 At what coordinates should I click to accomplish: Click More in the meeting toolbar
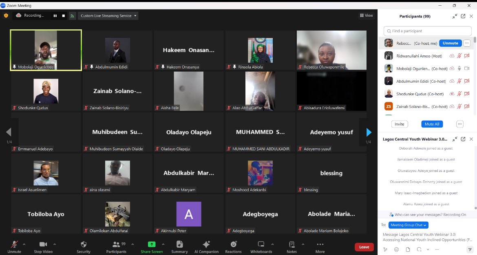pyautogui.click(x=320, y=246)
